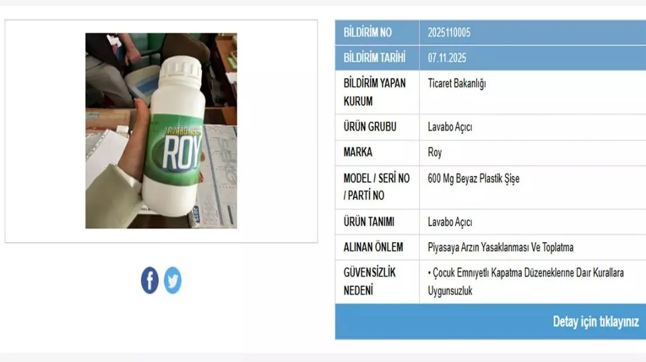Click the 'ÜRÜN GRUBU' label

click(x=370, y=127)
